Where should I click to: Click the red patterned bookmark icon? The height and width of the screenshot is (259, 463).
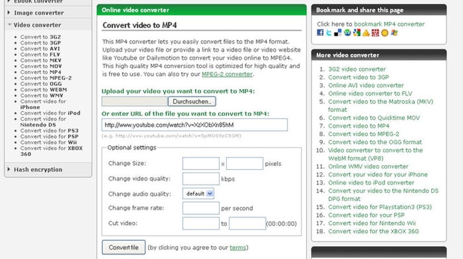pyautogui.click(x=375, y=33)
